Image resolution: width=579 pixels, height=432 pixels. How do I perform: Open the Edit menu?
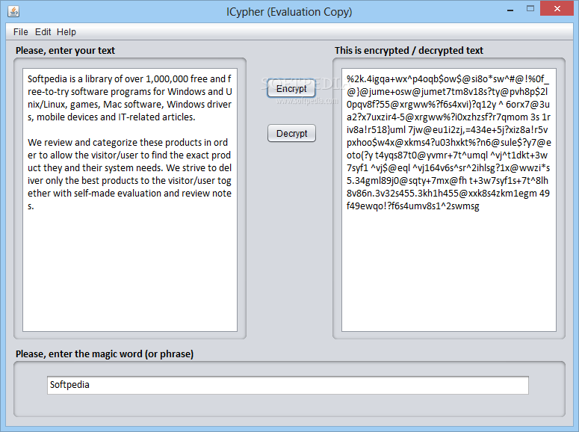[43, 32]
